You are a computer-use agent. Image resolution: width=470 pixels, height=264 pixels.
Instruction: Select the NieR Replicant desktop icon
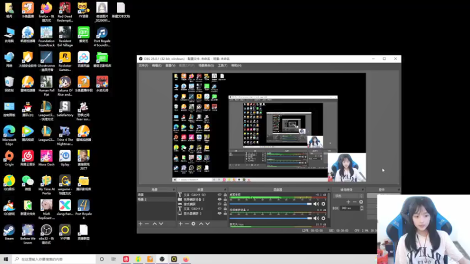[x=46, y=210]
